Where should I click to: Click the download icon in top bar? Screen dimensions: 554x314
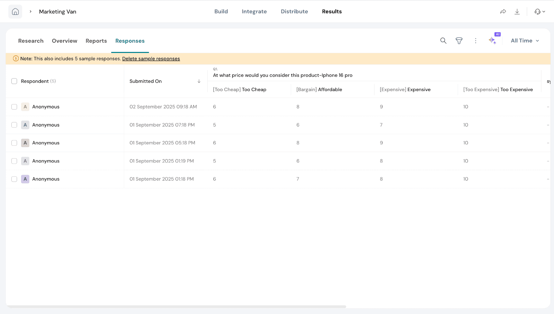[517, 12]
